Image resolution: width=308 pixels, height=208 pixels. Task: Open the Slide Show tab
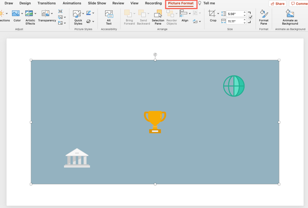point(97,3)
